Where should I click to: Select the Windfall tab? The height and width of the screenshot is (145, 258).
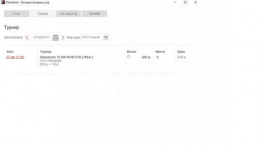(94, 14)
